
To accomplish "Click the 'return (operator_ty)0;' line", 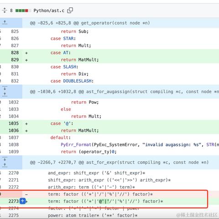I will pos(89,152).
